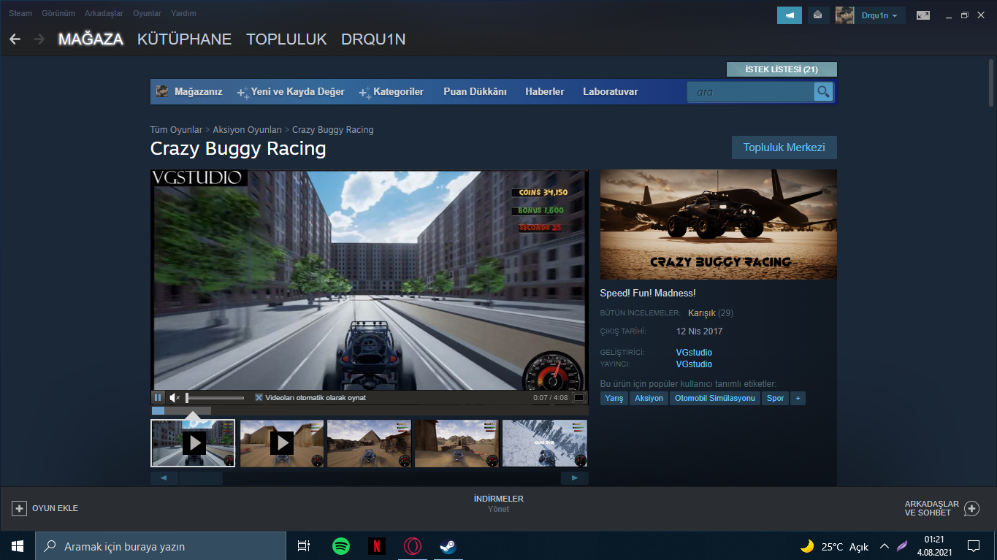Viewport: 997px width, 560px height.
Task: Click the Topluluk Merkezi button
Action: [784, 147]
